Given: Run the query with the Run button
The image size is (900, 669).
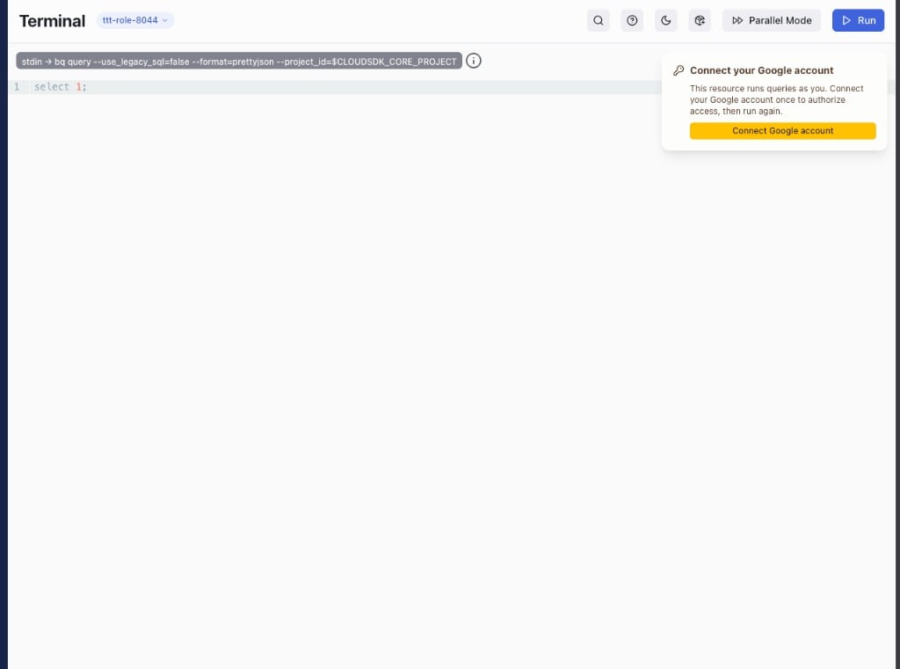Looking at the screenshot, I should point(858,21).
